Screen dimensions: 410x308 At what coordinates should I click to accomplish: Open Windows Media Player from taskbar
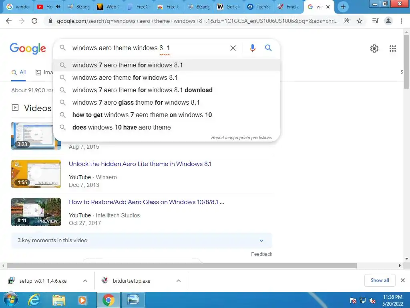(83, 300)
